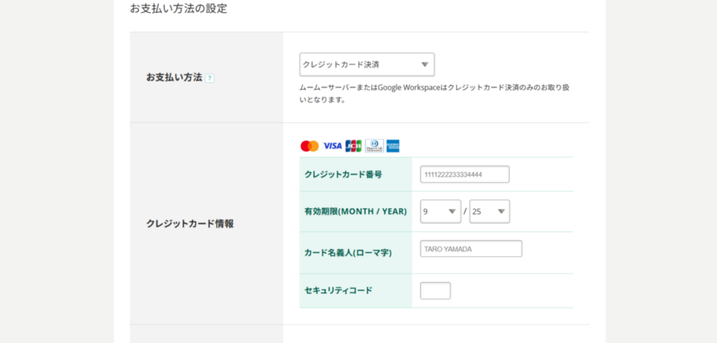Focus the credit card number field
Viewport: 717px width, 343px height.
(464, 174)
